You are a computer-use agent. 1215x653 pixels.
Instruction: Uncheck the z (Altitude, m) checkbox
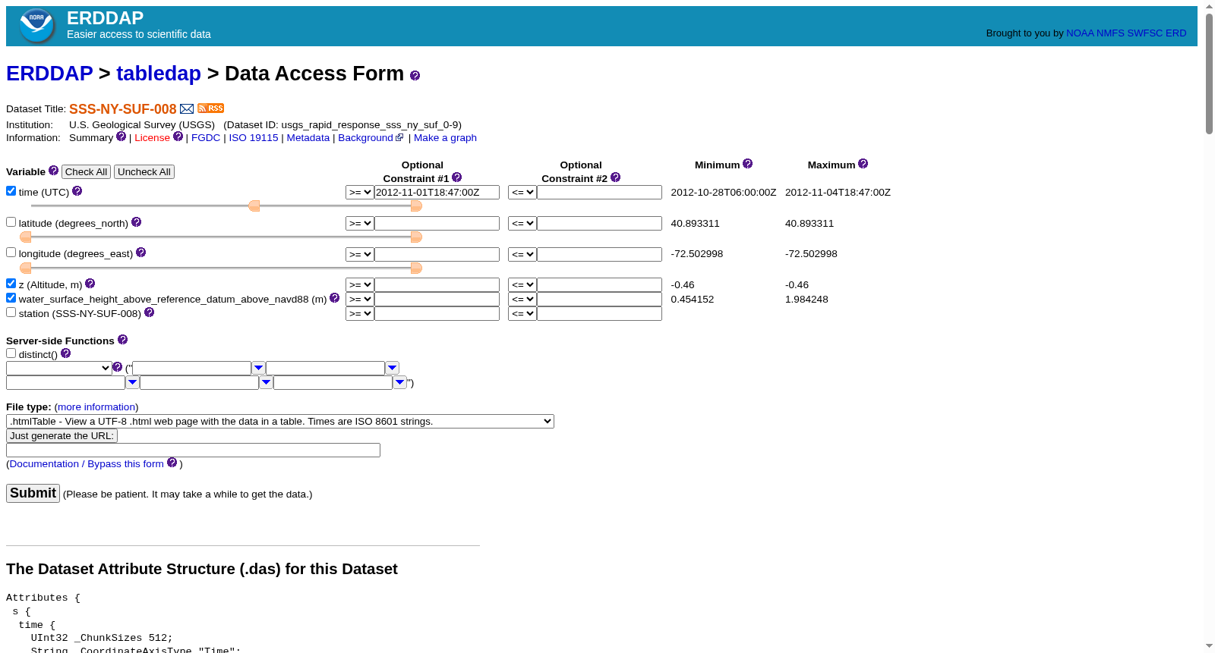11,284
